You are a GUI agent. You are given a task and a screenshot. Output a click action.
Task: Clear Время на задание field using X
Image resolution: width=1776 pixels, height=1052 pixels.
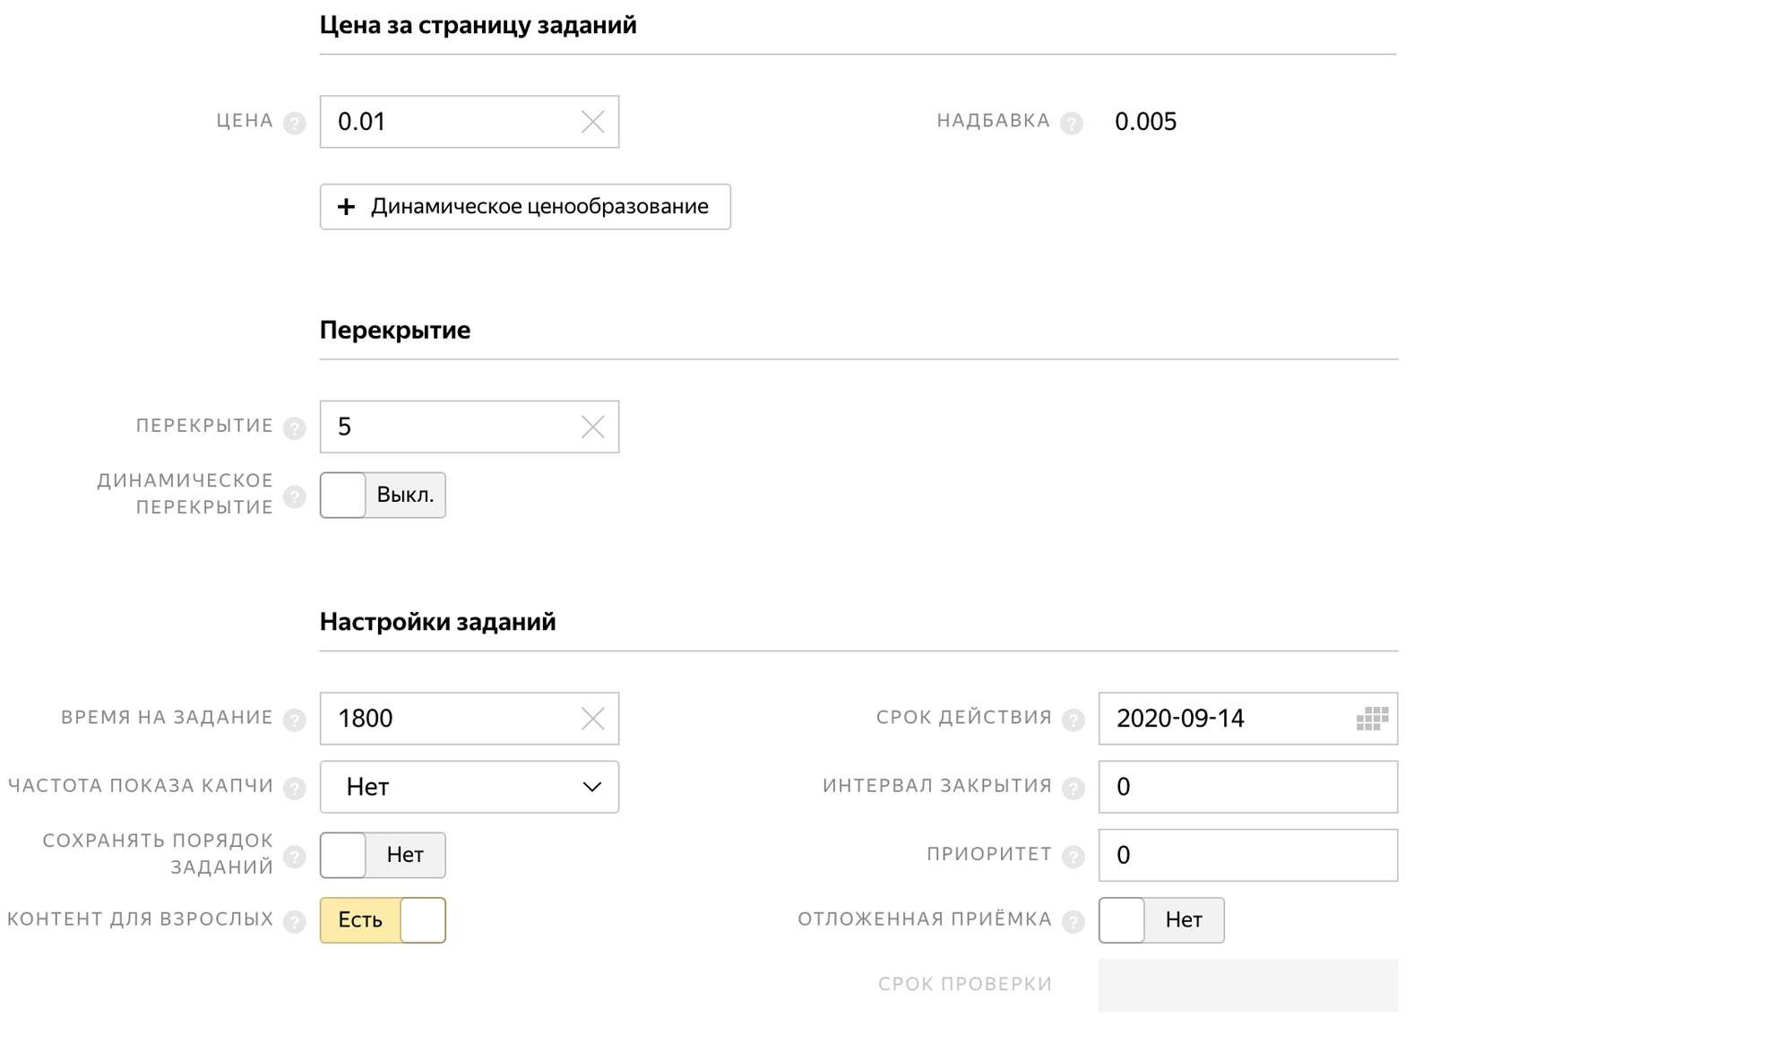click(x=592, y=719)
